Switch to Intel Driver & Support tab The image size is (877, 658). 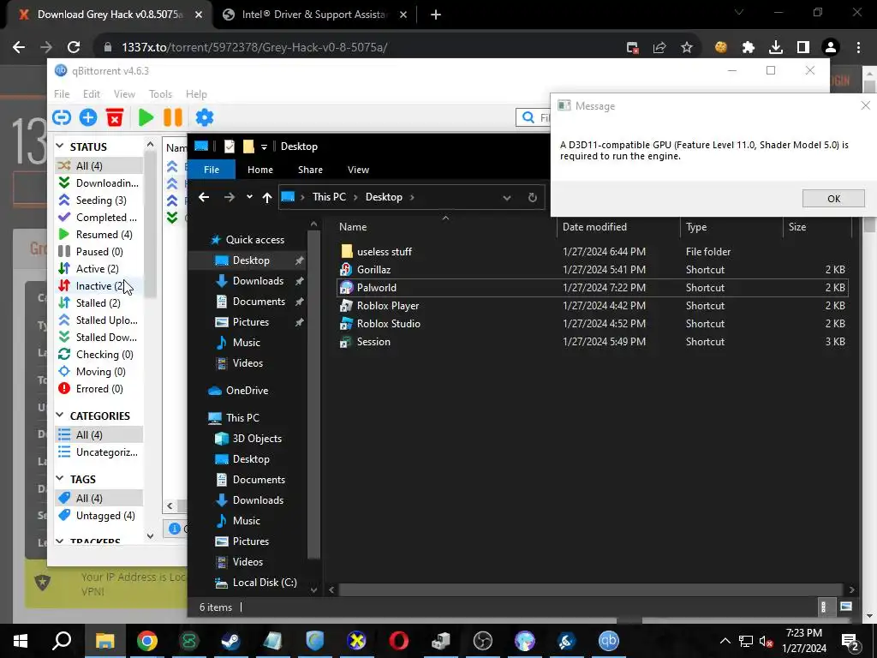pyautogui.click(x=314, y=15)
